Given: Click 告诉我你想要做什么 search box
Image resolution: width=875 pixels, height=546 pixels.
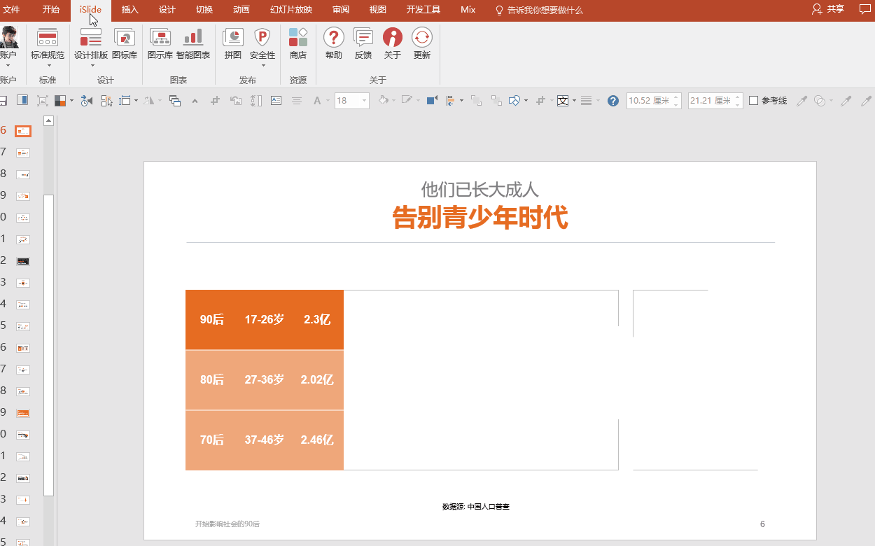Looking at the screenshot, I should 539,10.
